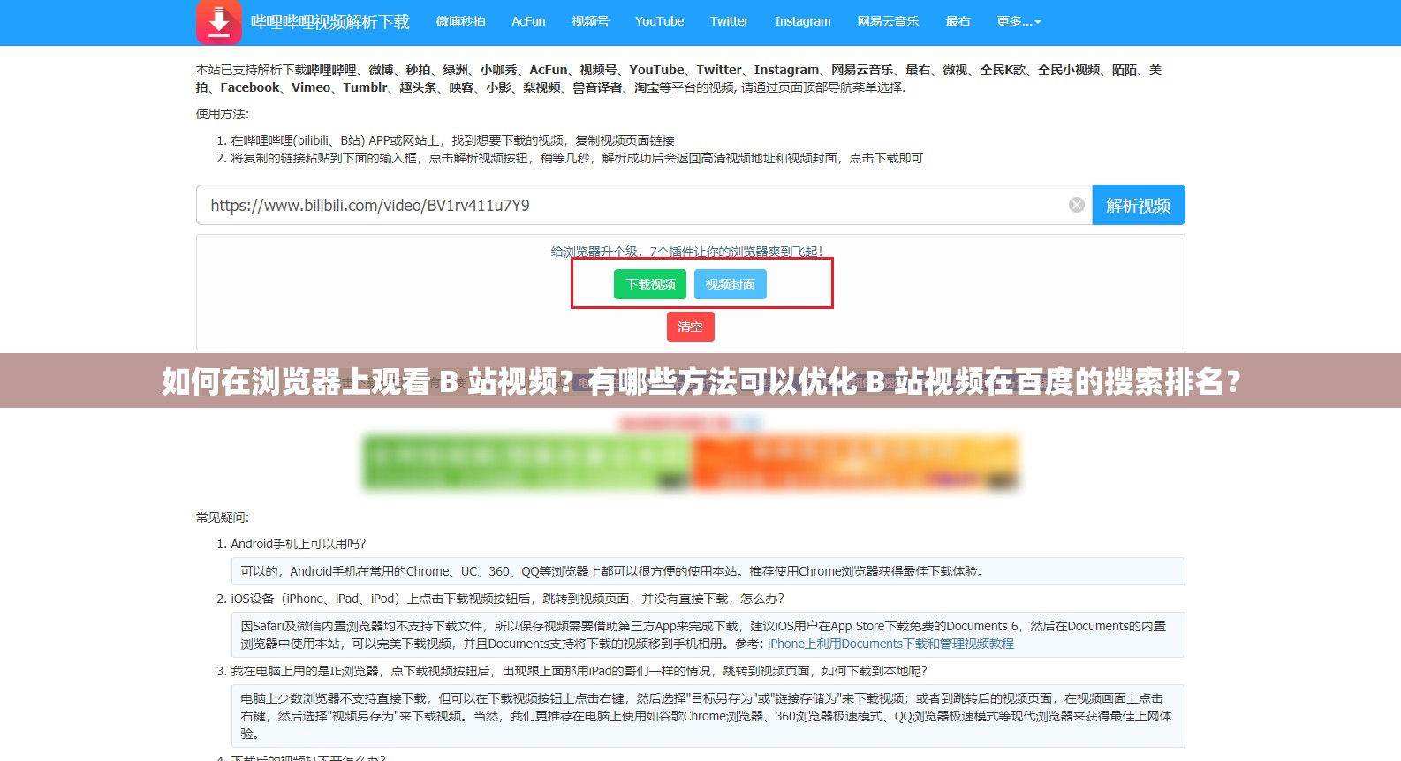This screenshot has height=761, width=1401.
Task: Focus the bilibili video URL input field
Action: click(x=644, y=205)
